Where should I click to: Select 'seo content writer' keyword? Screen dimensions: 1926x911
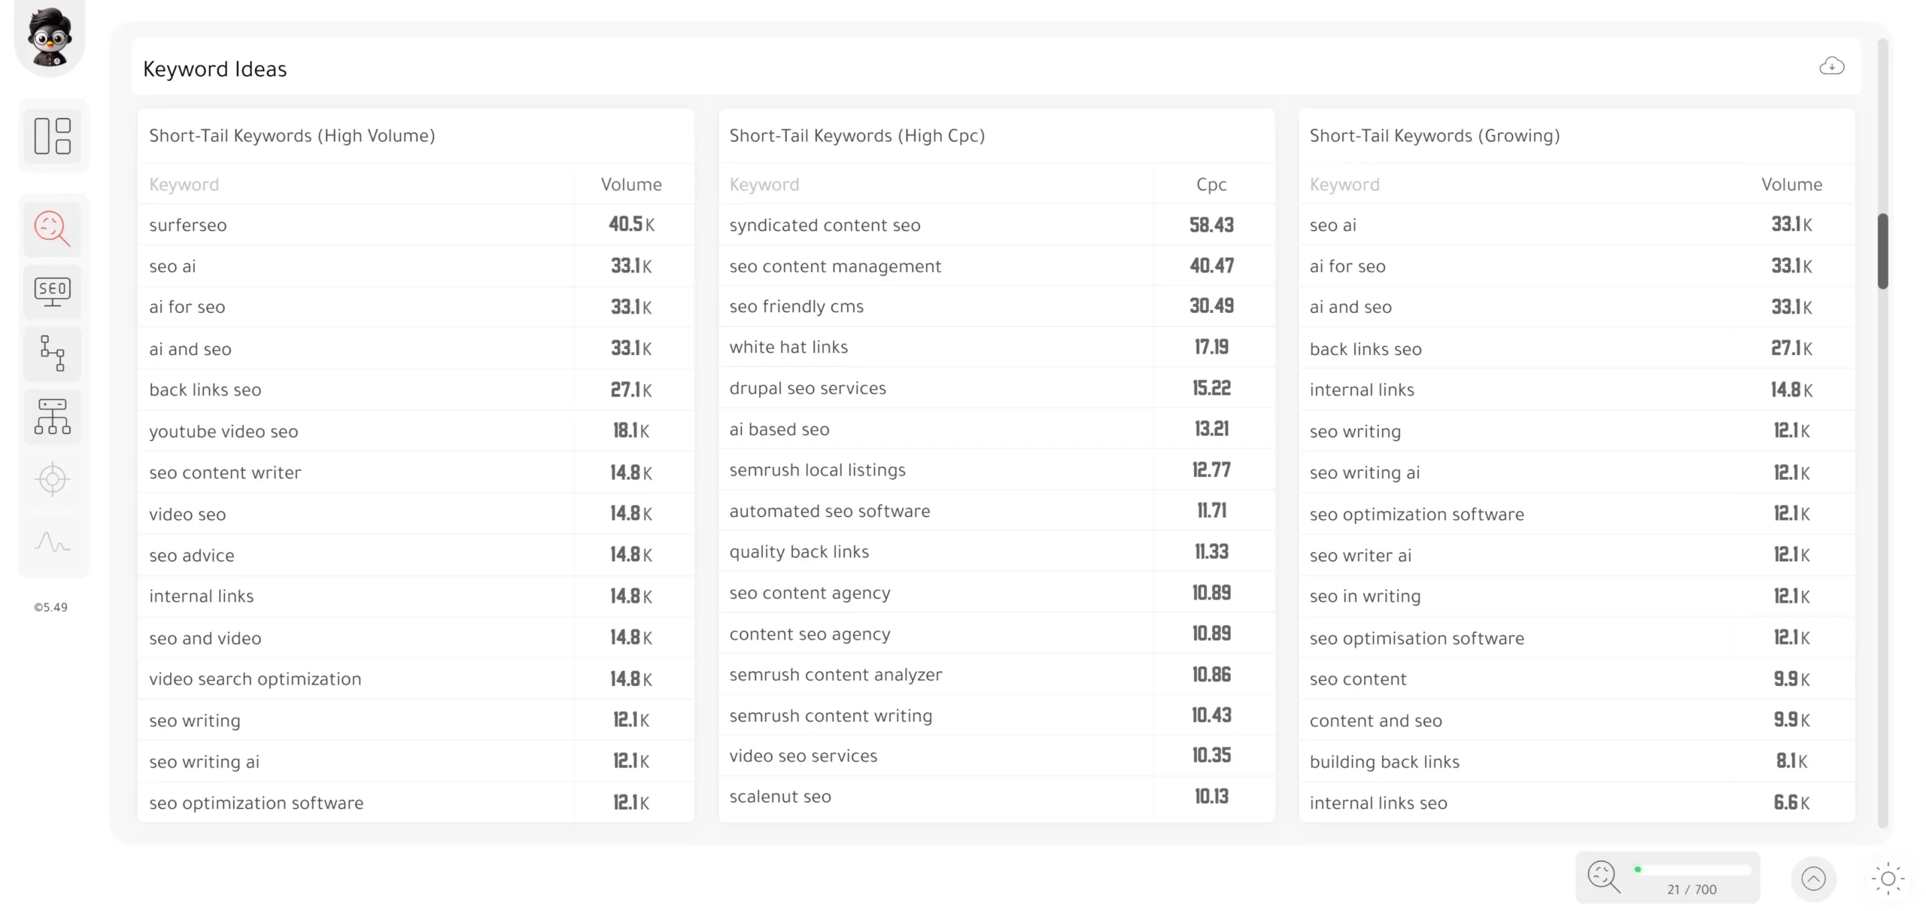(x=225, y=472)
